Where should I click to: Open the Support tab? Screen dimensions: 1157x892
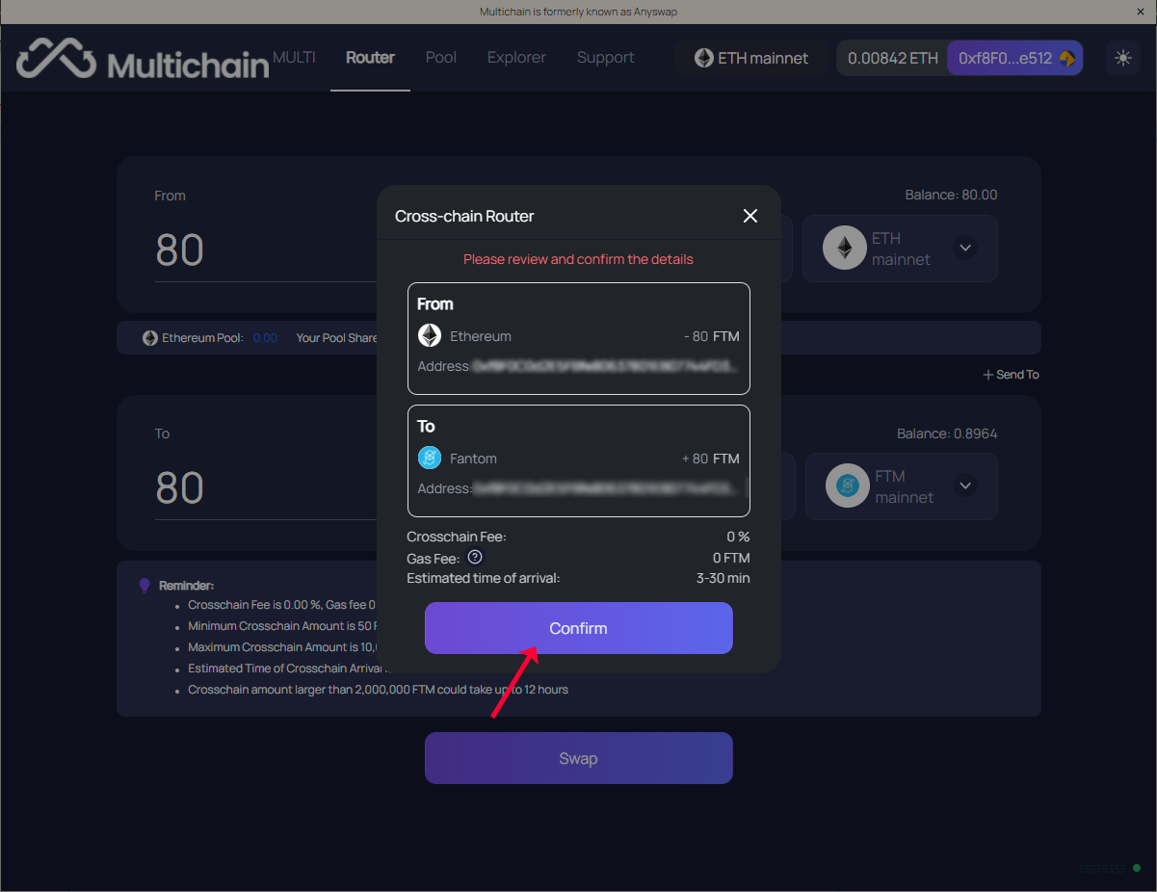click(x=606, y=58)
